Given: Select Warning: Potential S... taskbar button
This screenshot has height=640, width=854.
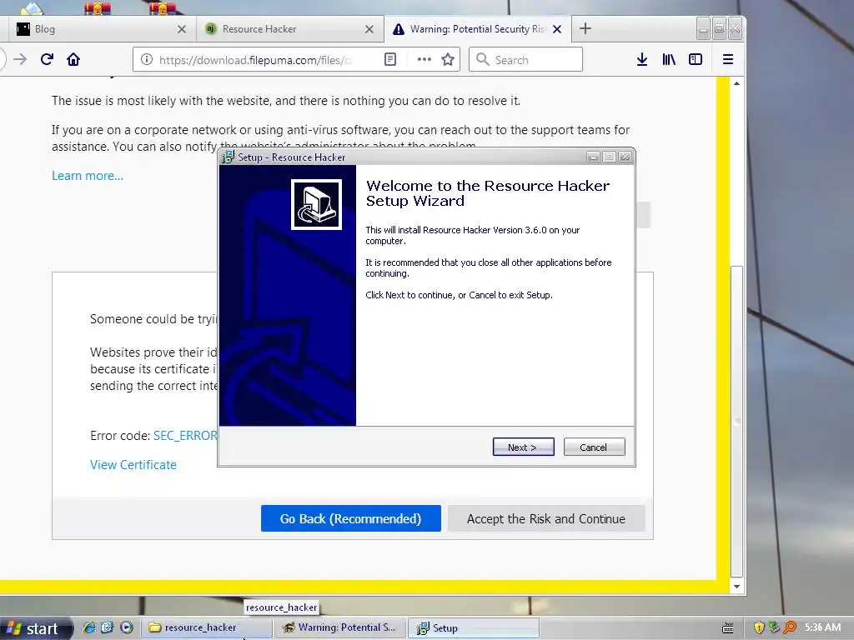Looking at the screenshot, I should coord(340,627).
